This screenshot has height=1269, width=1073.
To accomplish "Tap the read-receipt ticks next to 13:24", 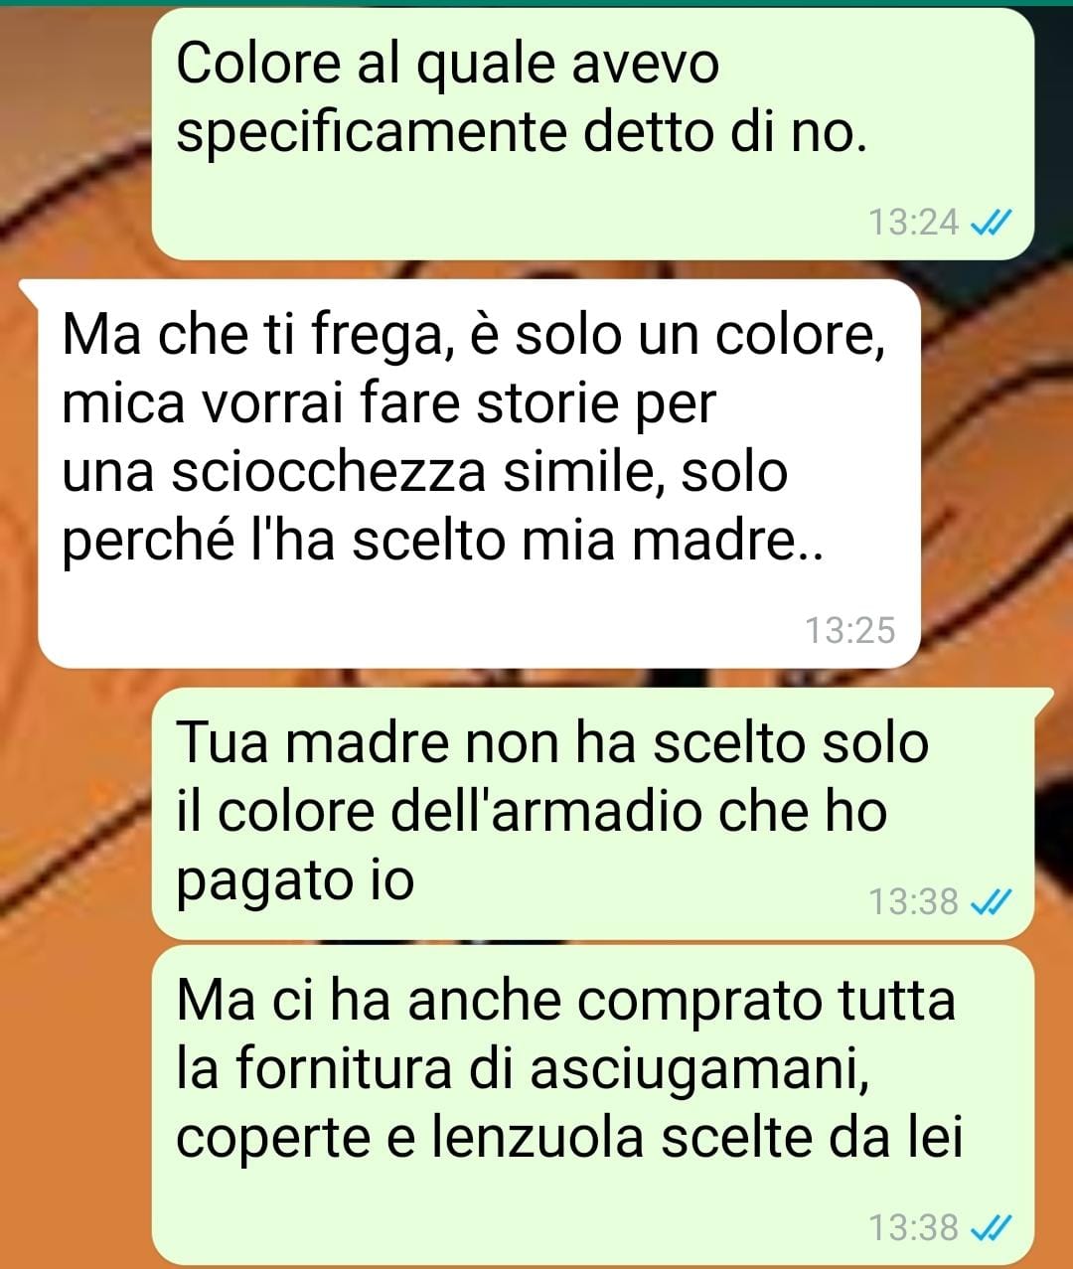I will (x=990, y=223).
